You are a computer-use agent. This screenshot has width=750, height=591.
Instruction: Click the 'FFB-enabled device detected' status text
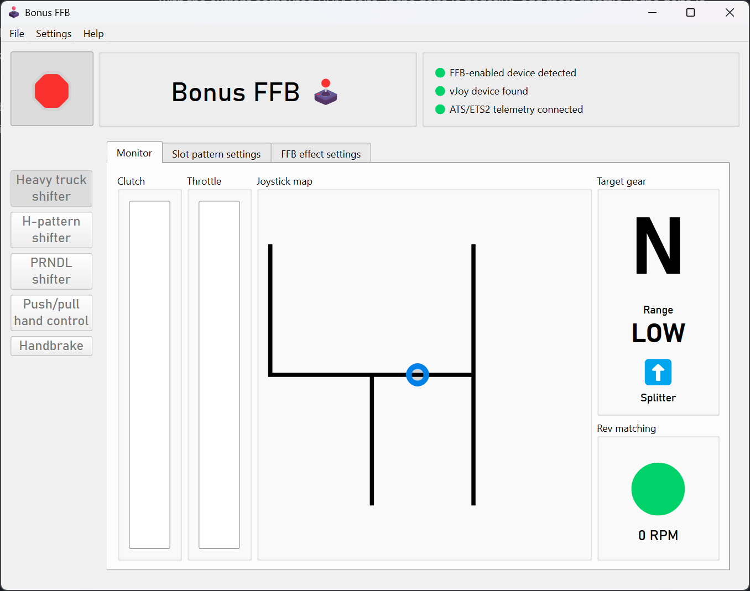click(513, 73)
